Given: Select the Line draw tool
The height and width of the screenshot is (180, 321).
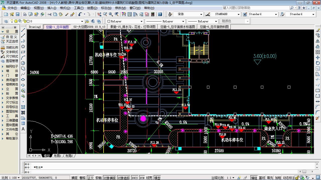Looking at the screenshot, I should coord(23,30).
